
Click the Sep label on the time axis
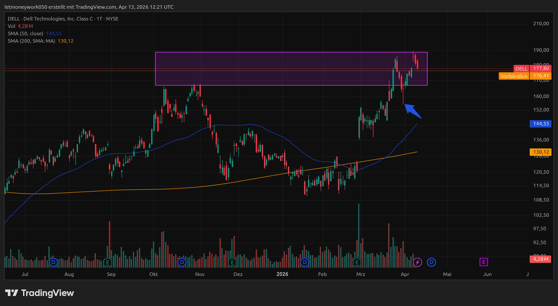click(x=111, y=274)
